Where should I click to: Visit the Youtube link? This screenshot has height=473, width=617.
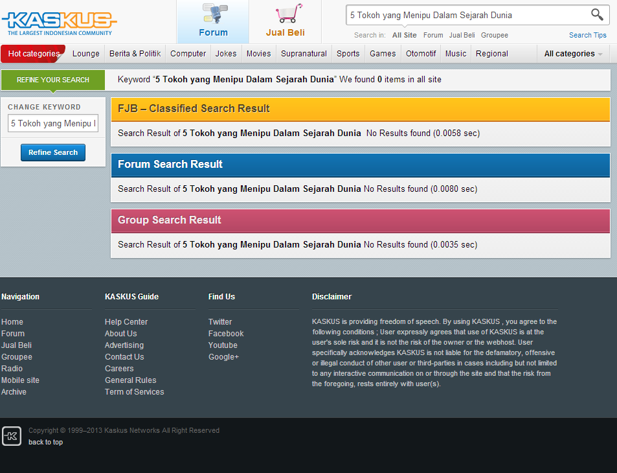tap(223, 345)
